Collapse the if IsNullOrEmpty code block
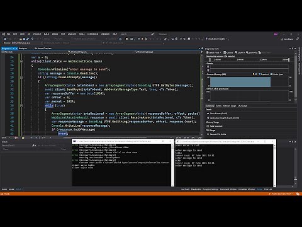Viewport: 302px width, 227px height. click(x=21, y=78)
